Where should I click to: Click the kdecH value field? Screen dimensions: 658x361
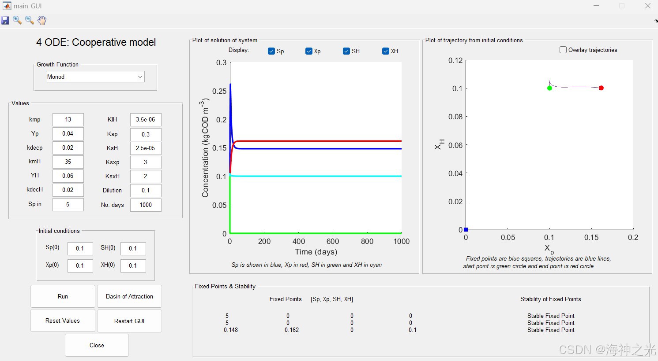pos(68,190)
